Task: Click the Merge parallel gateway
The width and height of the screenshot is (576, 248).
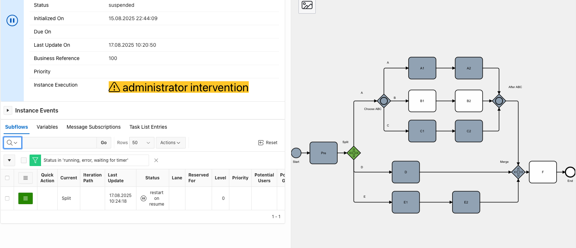Action: [x=518, y=172]
